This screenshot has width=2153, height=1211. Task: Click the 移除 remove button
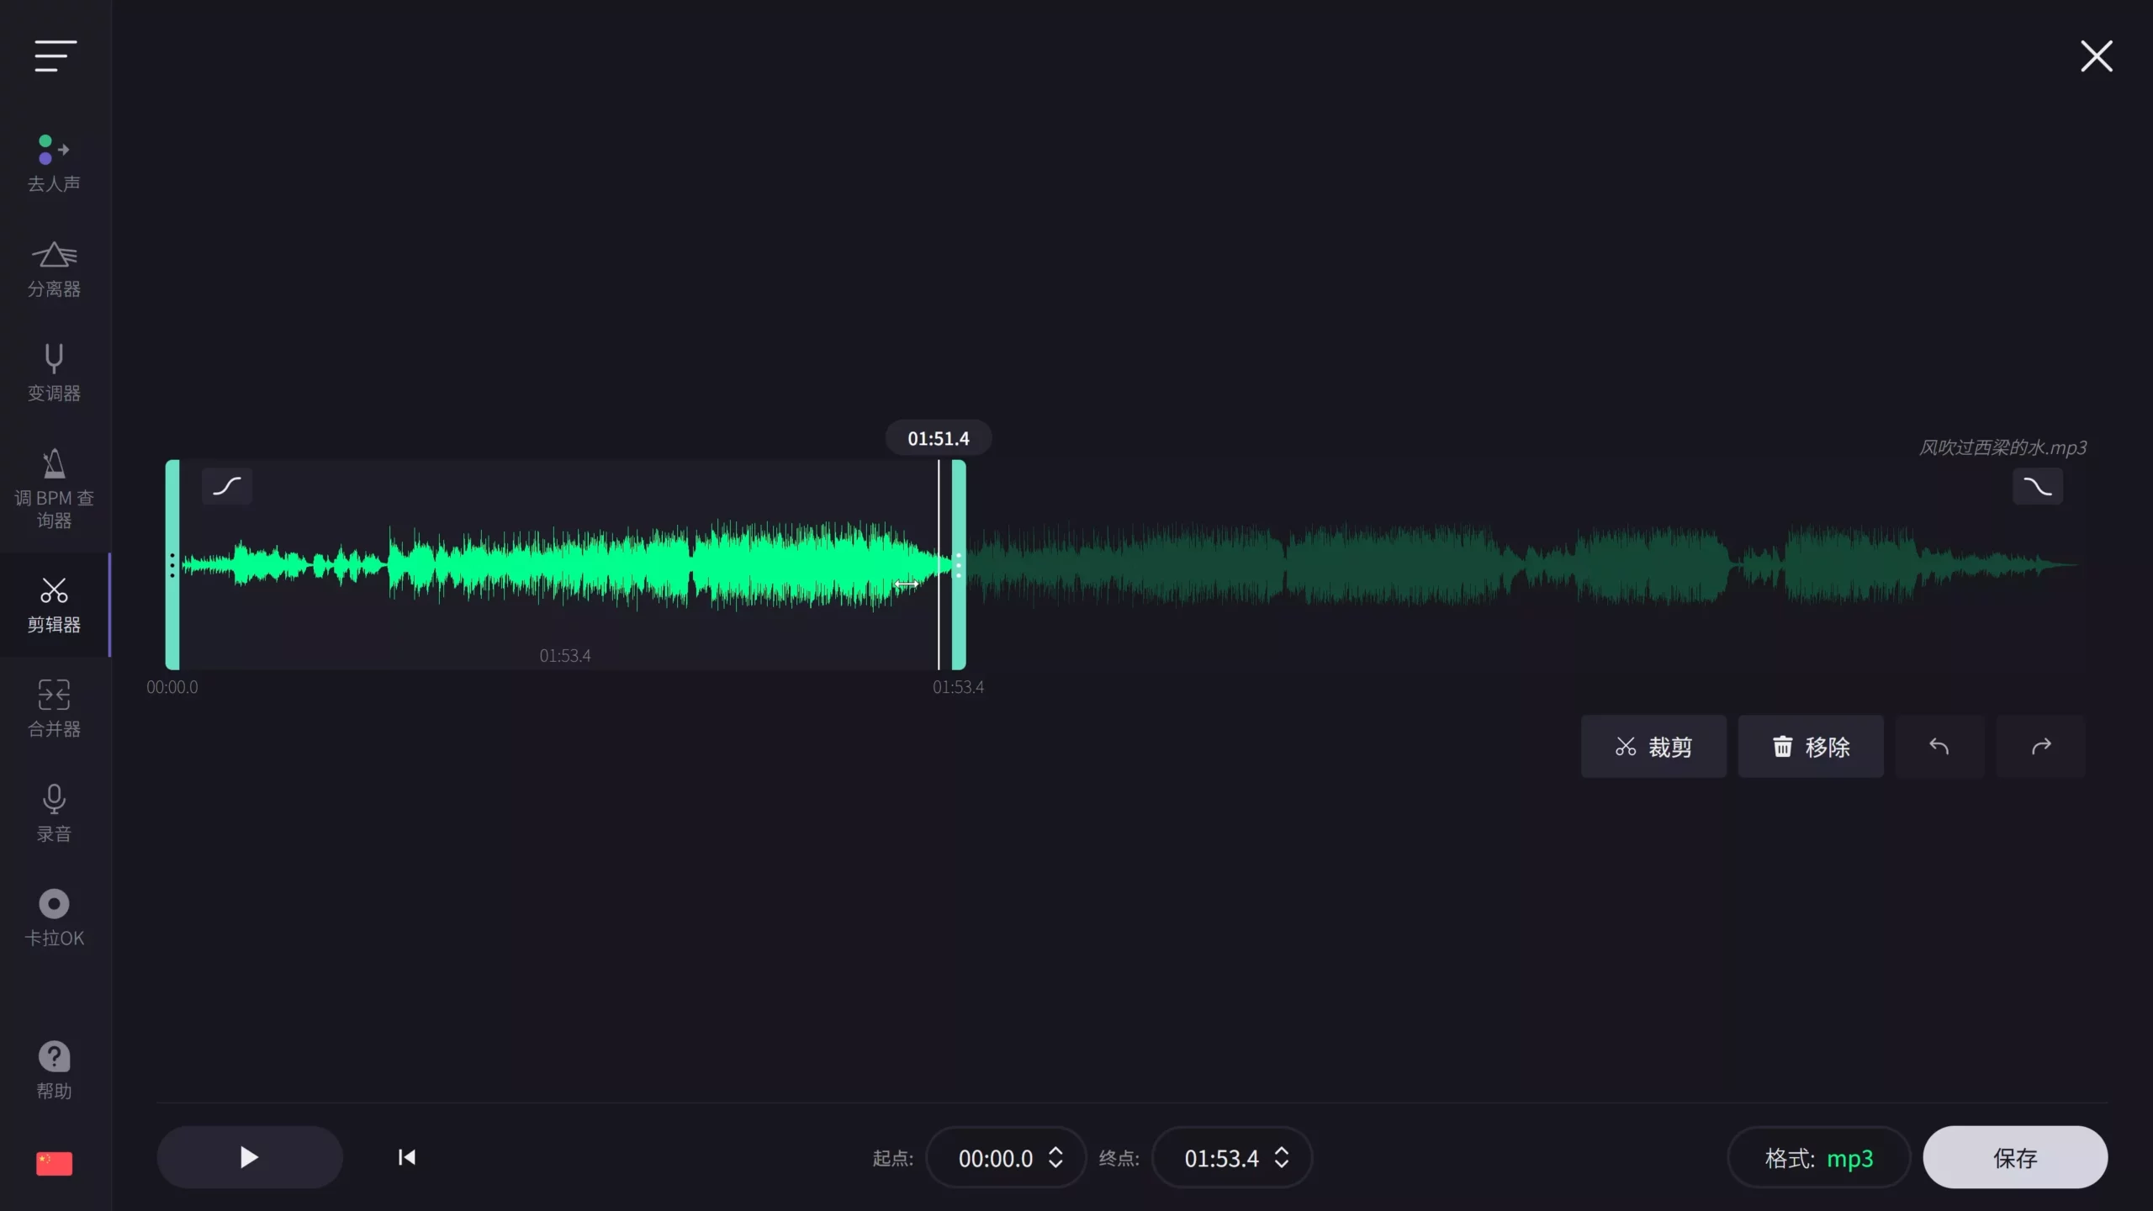(1811, 747)
